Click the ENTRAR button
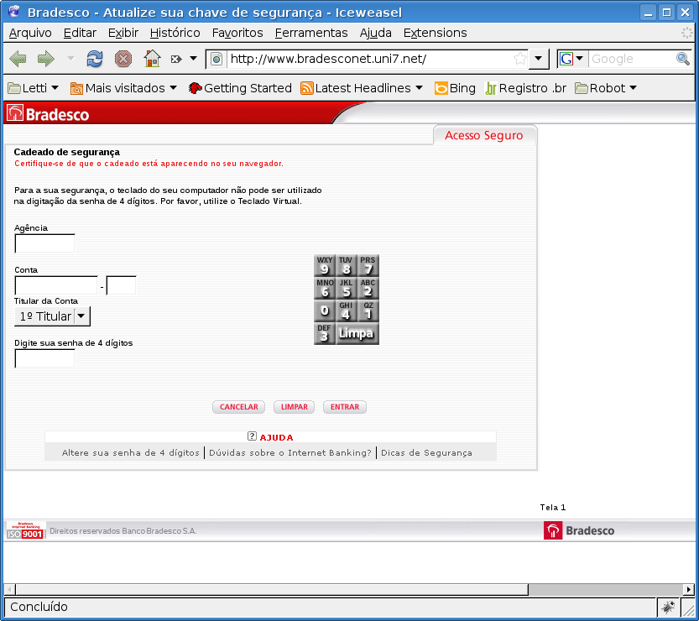Screen dimensions: 699x621 [345, 406]
